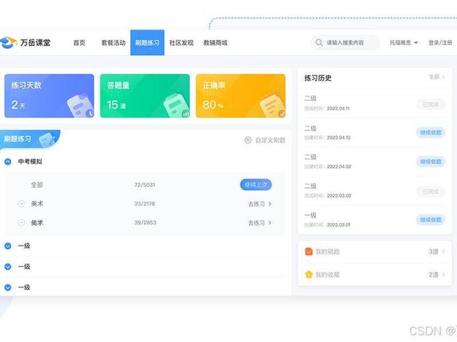Collapse the 美术 row with 33/2178
This screenshot has width=457, height=342.
(21, 204)
